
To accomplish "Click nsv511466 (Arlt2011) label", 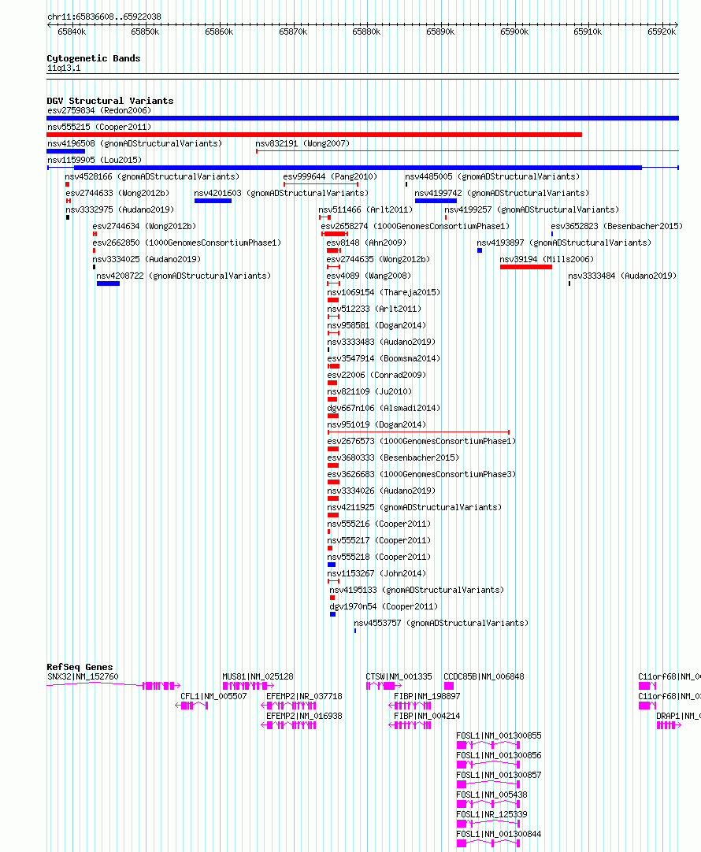I will pos(365,209).
